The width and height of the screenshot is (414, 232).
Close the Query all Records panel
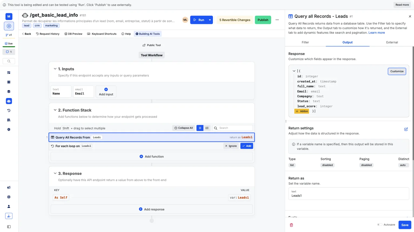point(410,16)
